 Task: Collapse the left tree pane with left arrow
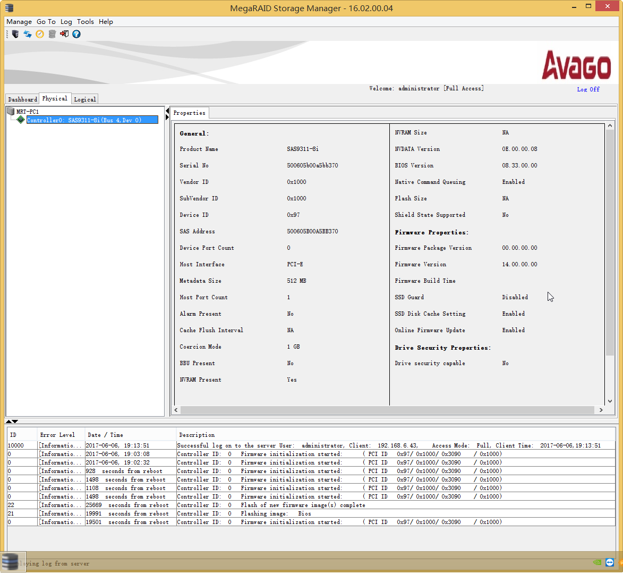point(167,111)
